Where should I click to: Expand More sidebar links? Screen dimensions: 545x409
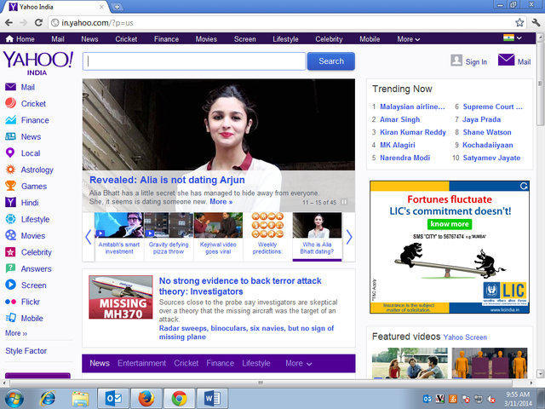coord(16,333)
